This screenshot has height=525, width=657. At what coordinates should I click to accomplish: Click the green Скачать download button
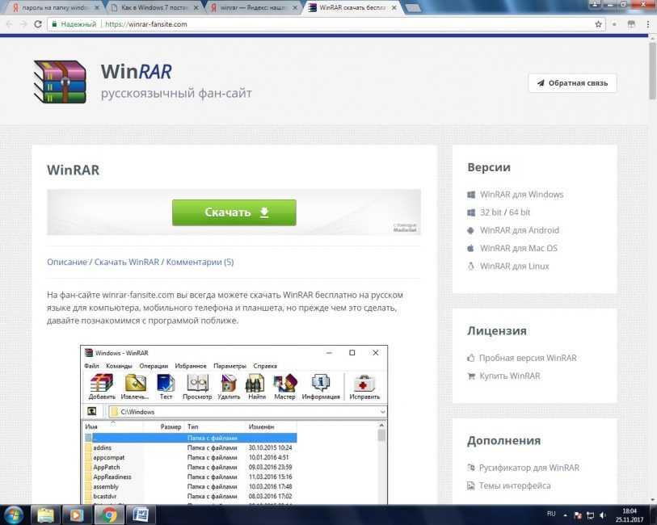[x=234, y=212]
